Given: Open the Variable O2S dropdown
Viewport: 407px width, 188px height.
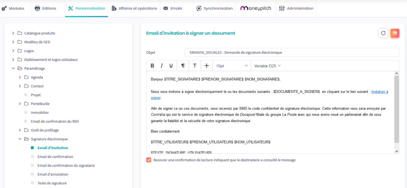Looking at the screenshot, I should click(x=267, y=66).
